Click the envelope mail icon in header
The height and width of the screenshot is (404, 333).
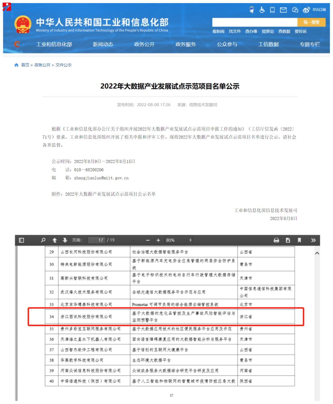pyautogui.click(x=283, y=10)
